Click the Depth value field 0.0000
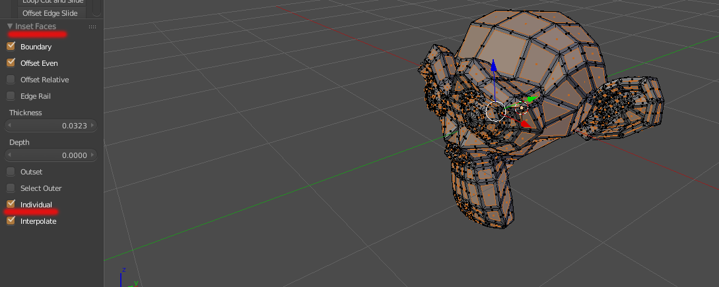Image resolution: width=719 pixels, height=287 pixels. click(x=51, y=155)
